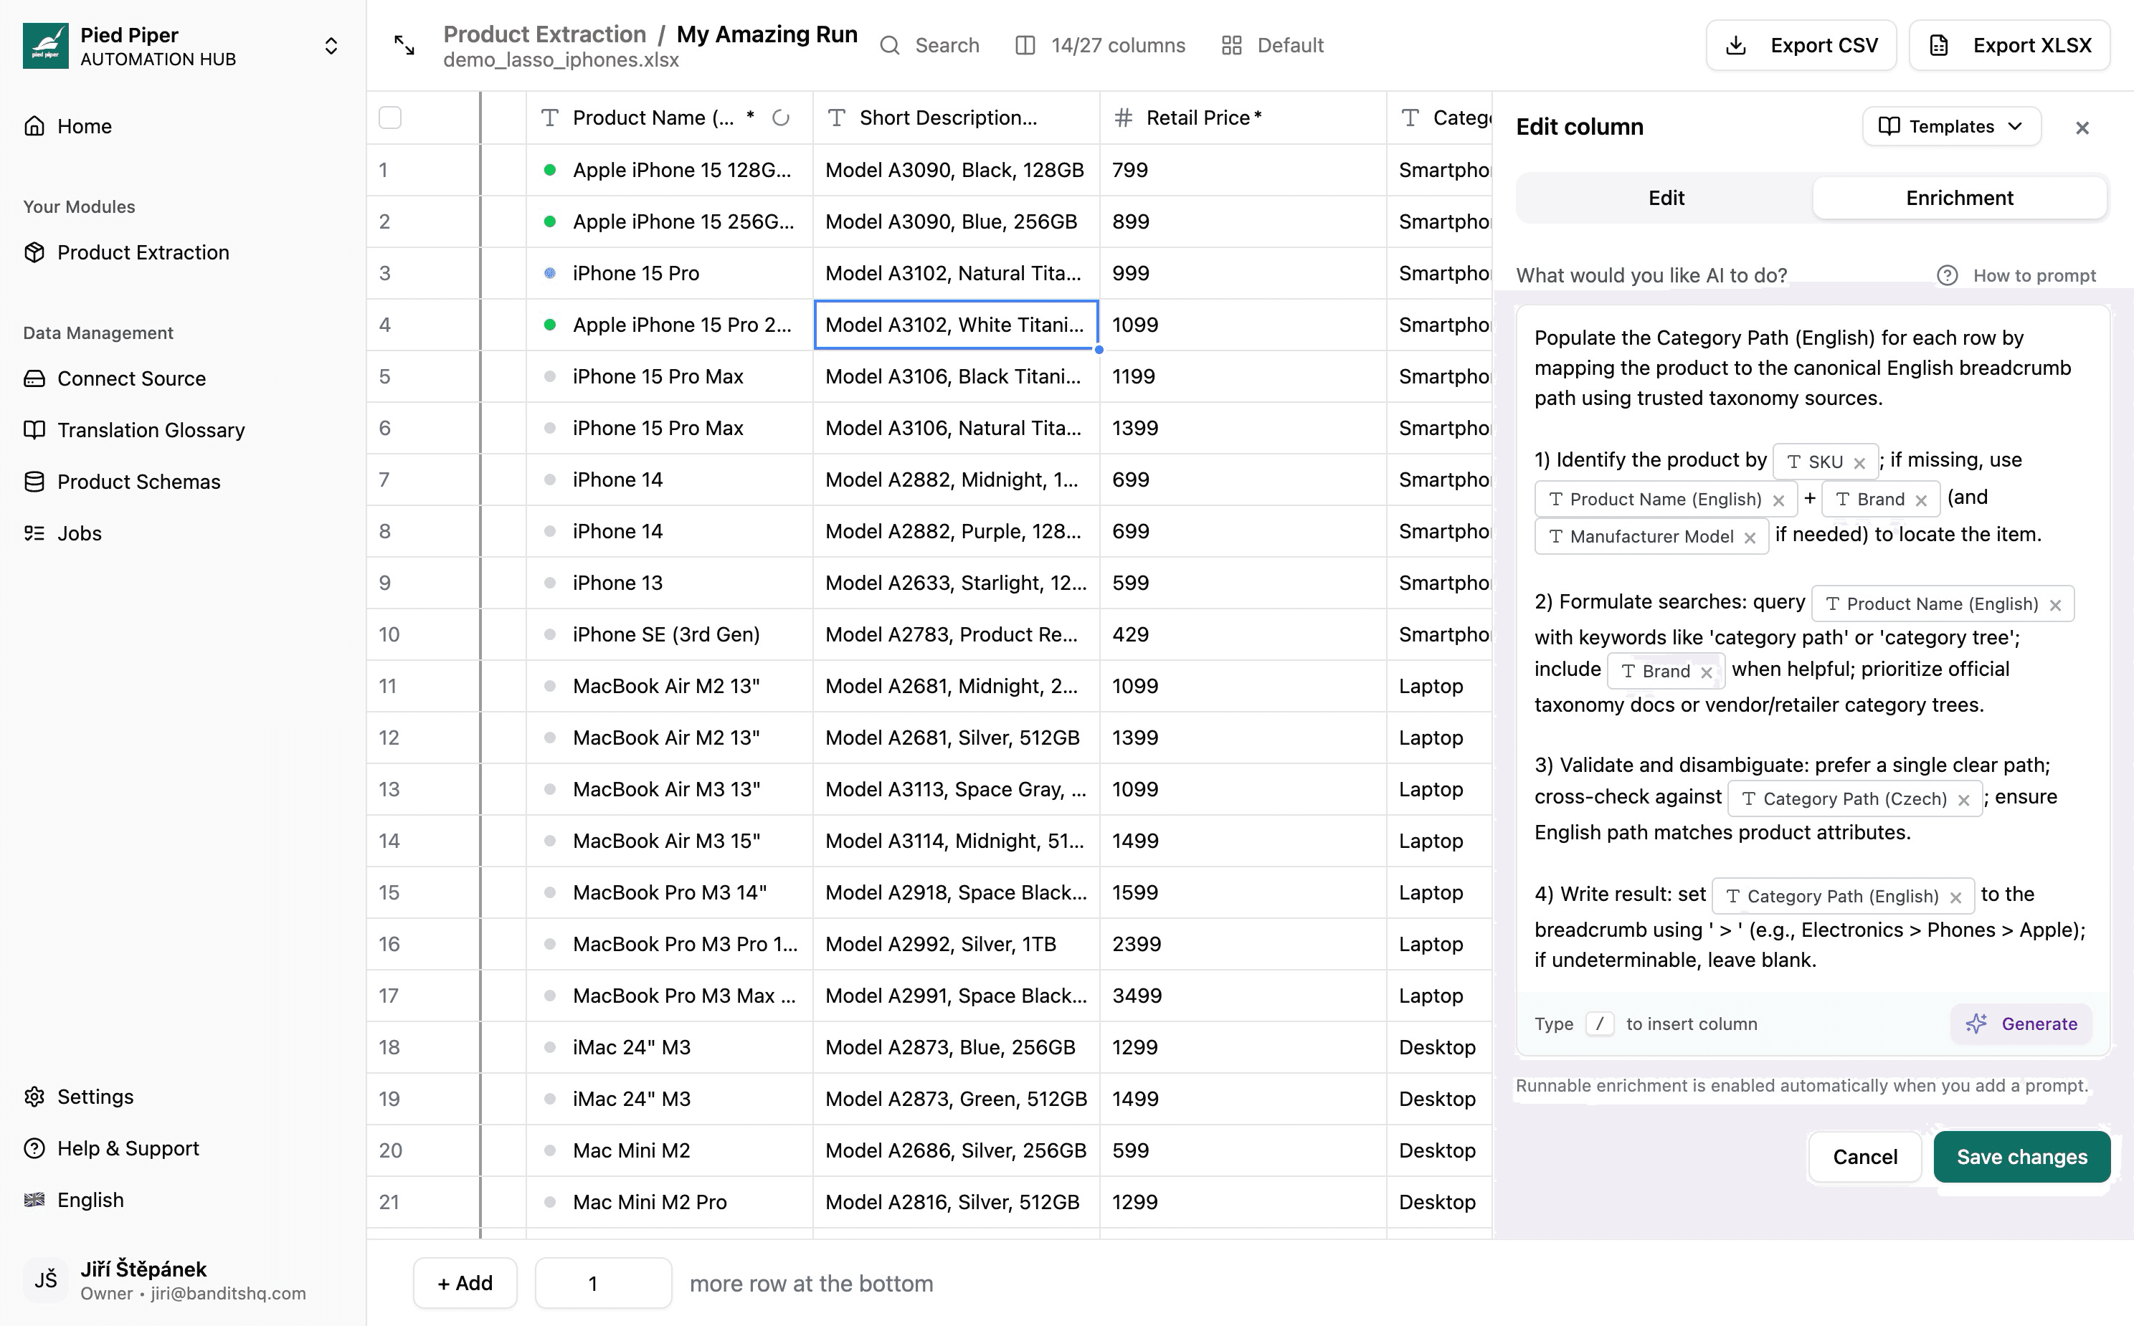Remove the SKU column chip
2134x1326 pixels.
click(1859, 463)
